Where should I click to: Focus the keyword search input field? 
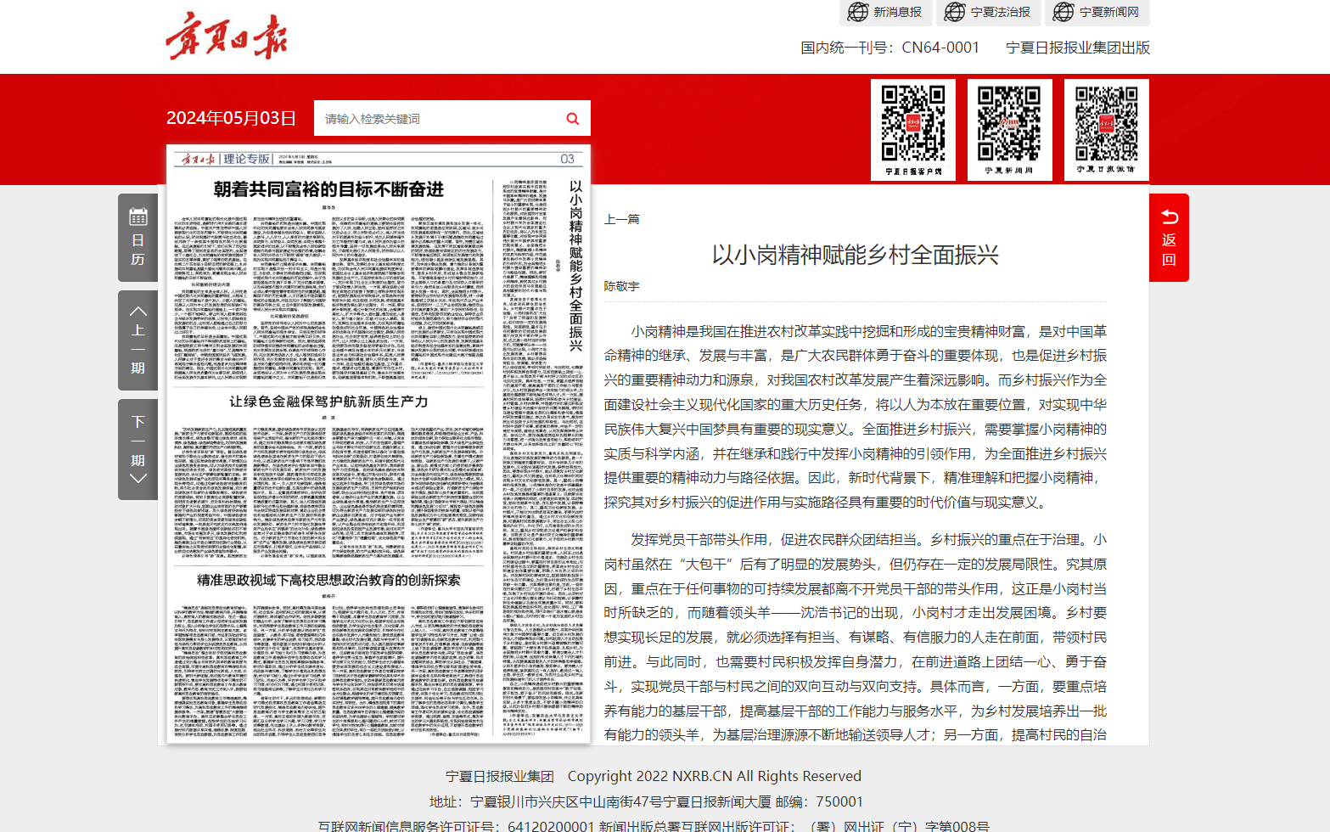pyautogui.click(x=437, y=119)
